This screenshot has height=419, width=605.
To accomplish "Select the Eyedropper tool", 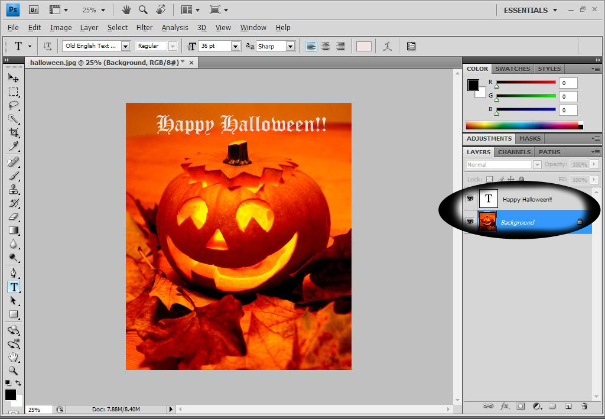I will [13, 146].
